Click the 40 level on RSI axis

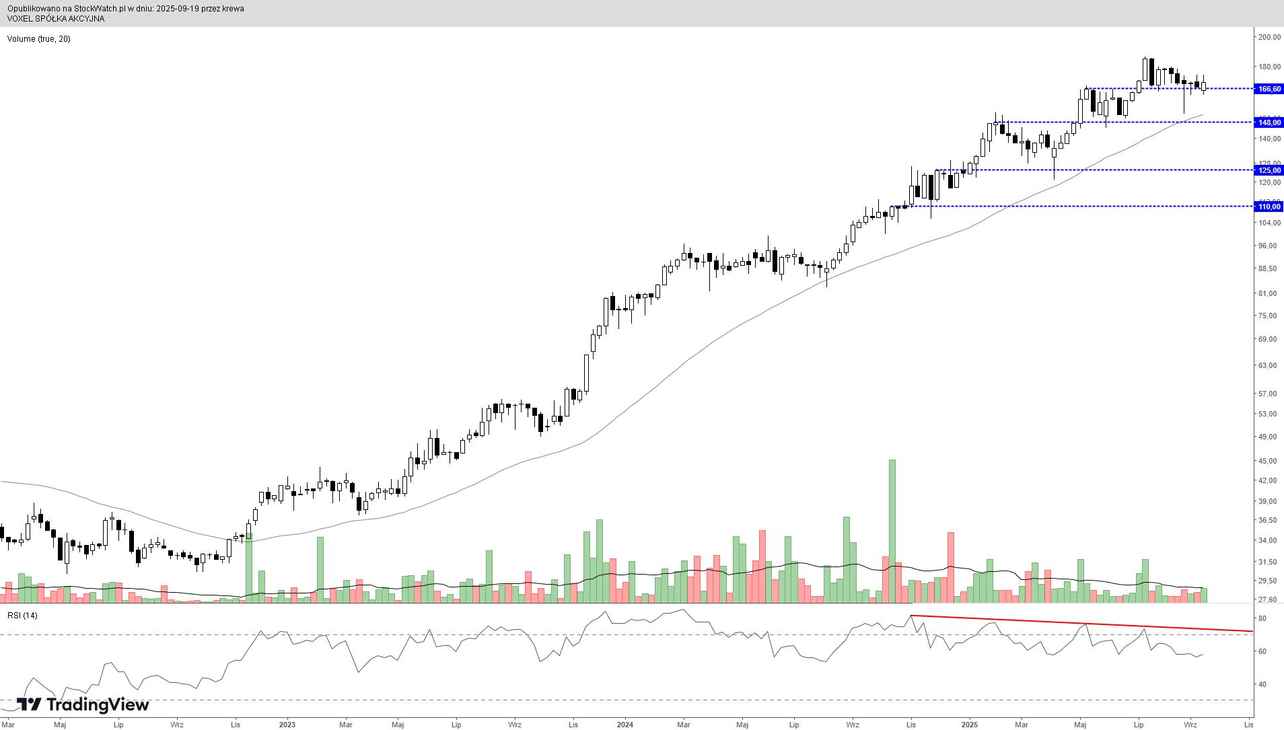point(1262,684)
